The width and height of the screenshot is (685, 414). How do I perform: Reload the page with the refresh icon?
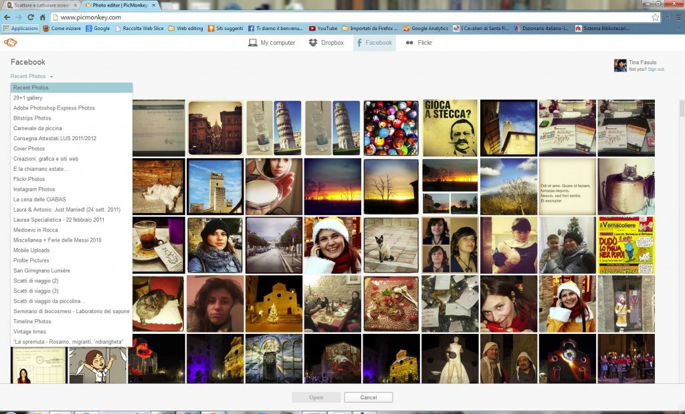31,17
